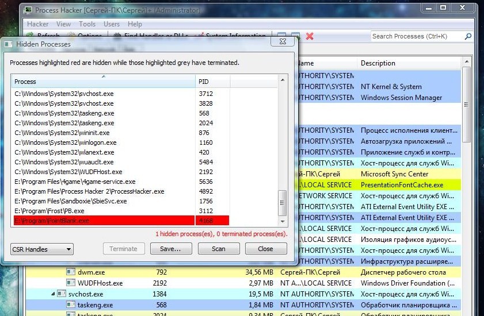The height and width of the screenshot is (316, 484).
Task: Select the taskeng.exe row with PID 2024
Action: [x=121, y=123]
